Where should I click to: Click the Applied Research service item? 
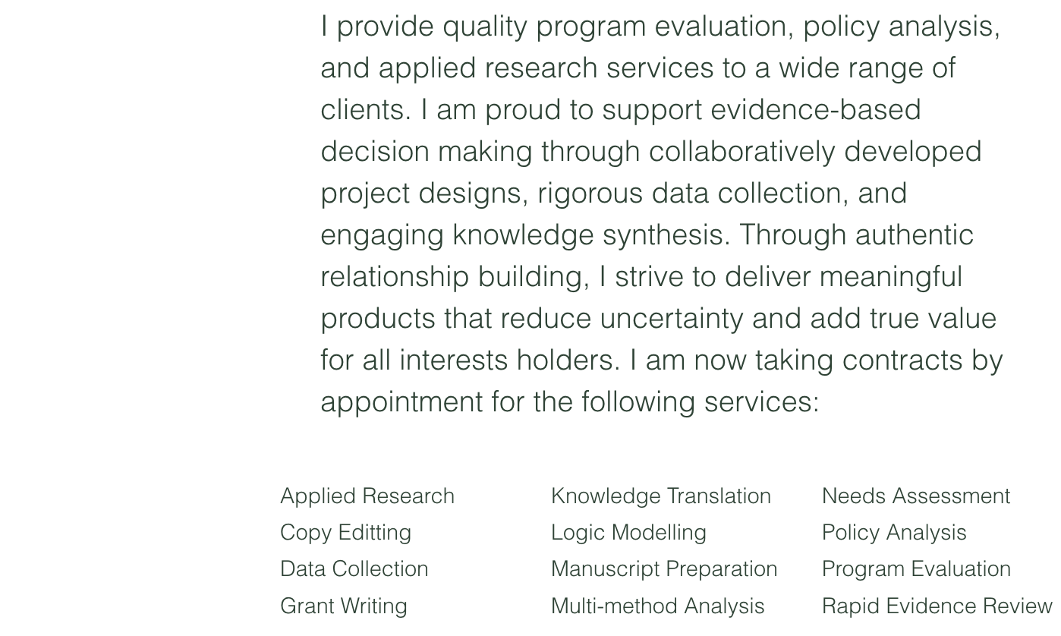367,496
